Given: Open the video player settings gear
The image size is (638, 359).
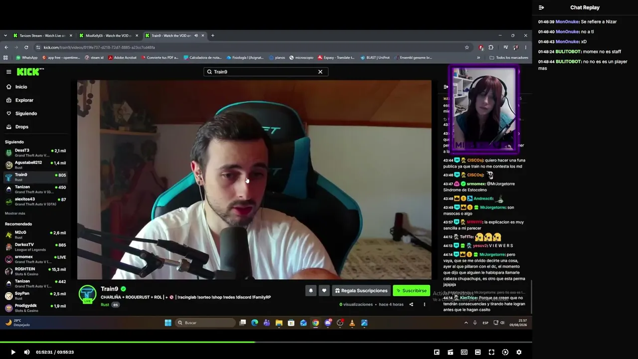Looking at the screenshot, I should (x=519, y=352).
